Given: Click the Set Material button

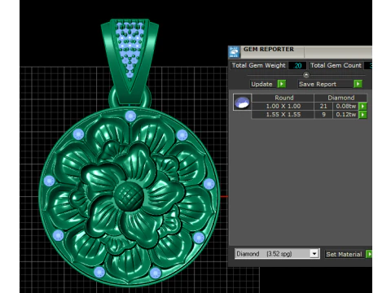Looking at the screenshot, I should click(x=344, y=254).
